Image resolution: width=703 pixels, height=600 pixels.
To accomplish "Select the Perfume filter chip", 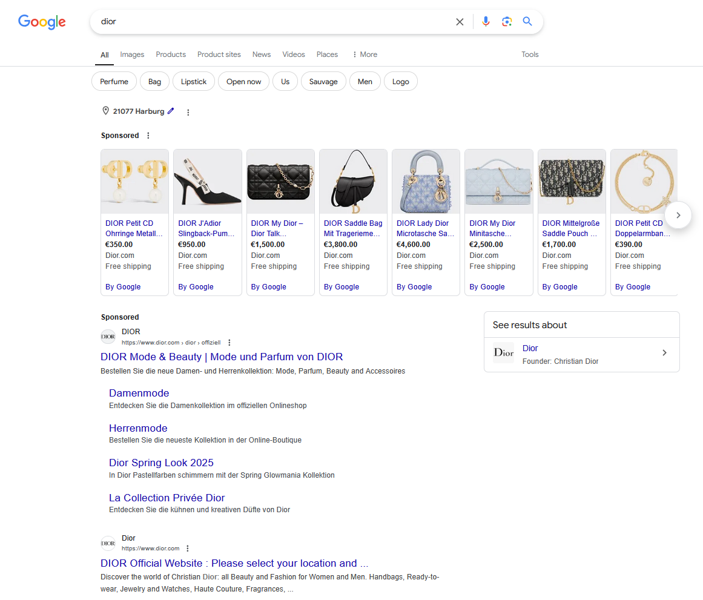I will [114, 82].
